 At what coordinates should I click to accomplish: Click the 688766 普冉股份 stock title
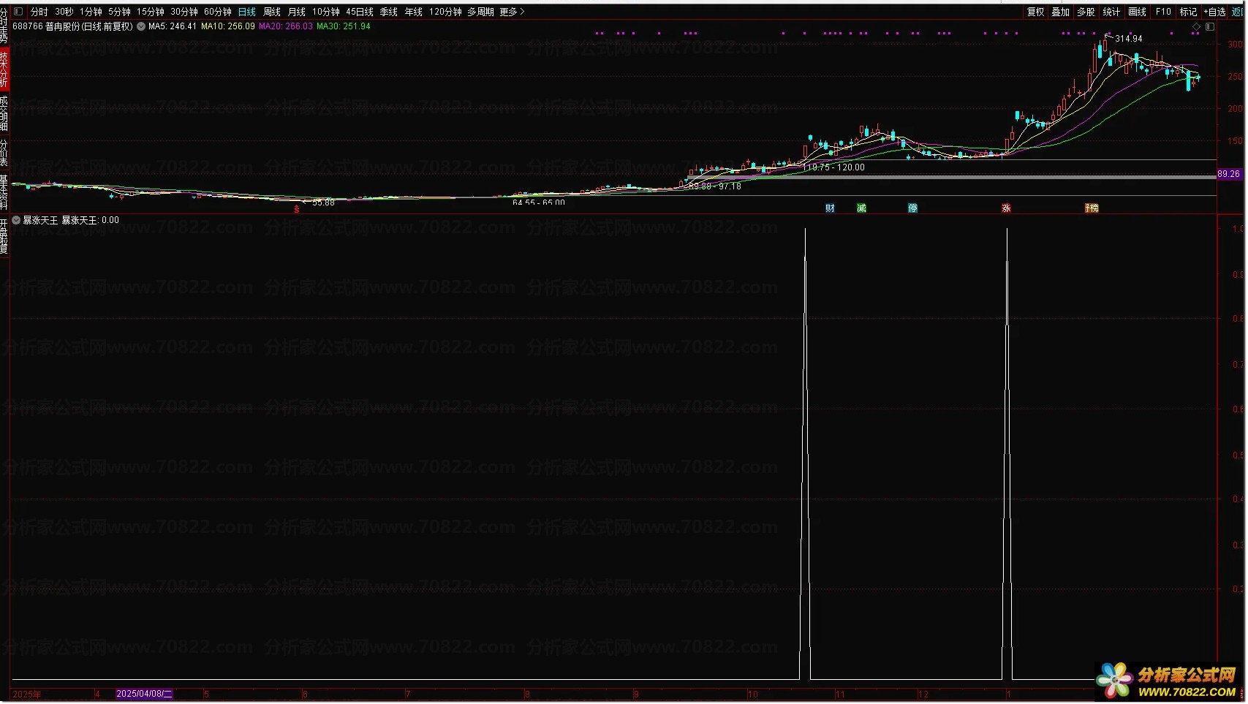(73, 26)
